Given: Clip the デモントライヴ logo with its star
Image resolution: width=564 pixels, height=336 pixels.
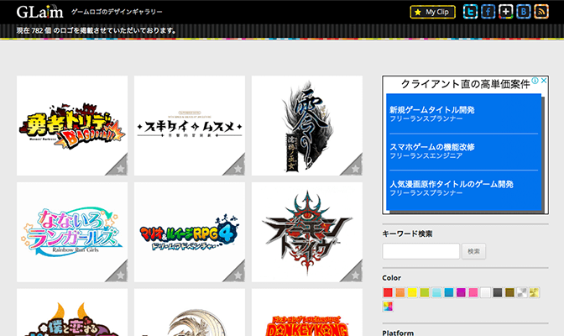Looking at the screenshot, I should (355, 275).
